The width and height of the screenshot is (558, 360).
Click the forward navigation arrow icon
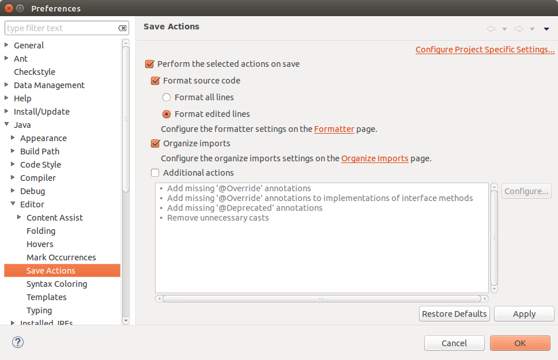[519, 29]
